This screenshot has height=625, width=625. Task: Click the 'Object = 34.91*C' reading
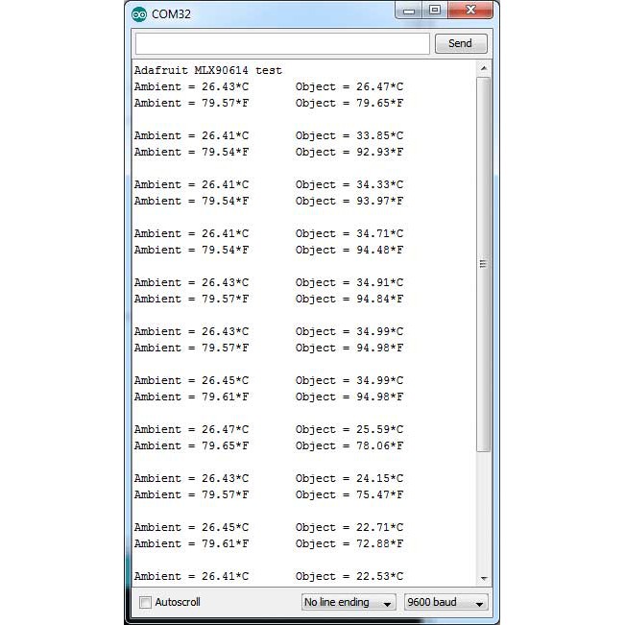[x=349, y=283]
